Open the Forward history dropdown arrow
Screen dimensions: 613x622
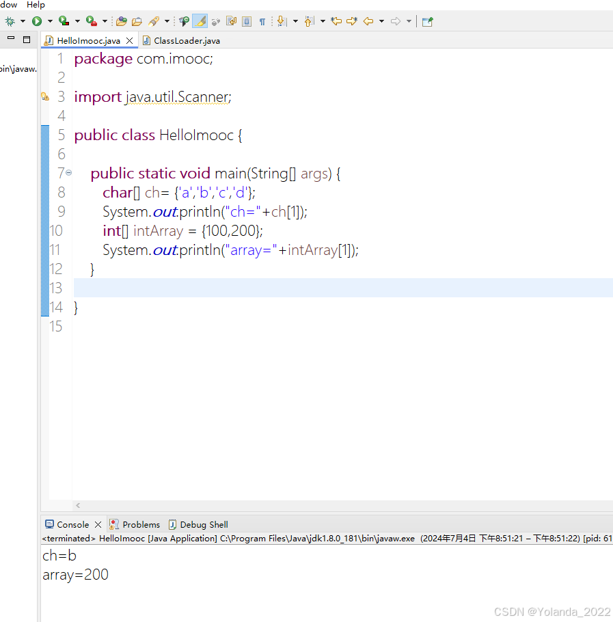[409, 21]
